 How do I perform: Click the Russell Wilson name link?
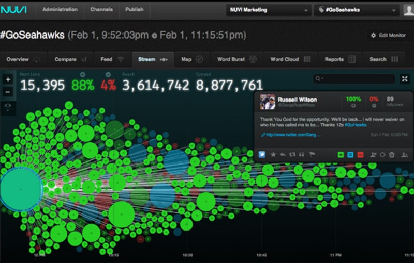(x=297, y=100)
